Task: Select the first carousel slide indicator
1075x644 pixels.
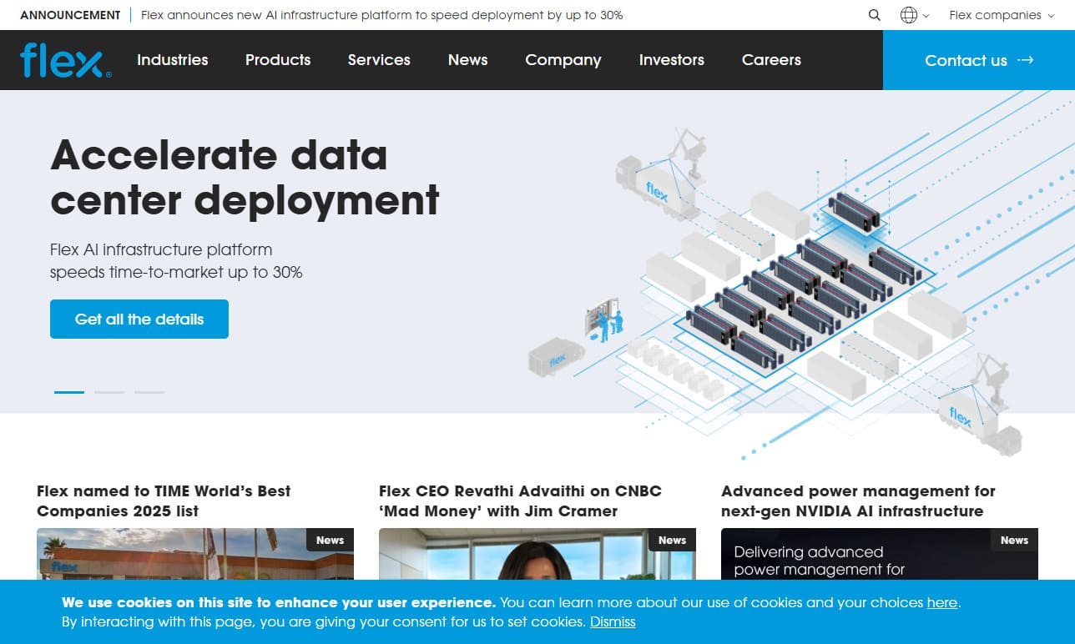Action: 69,392
